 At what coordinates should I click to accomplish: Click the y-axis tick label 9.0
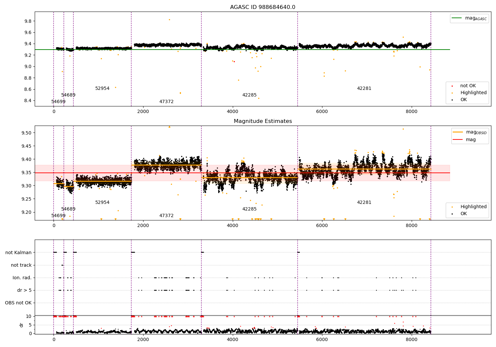(28, 67)
